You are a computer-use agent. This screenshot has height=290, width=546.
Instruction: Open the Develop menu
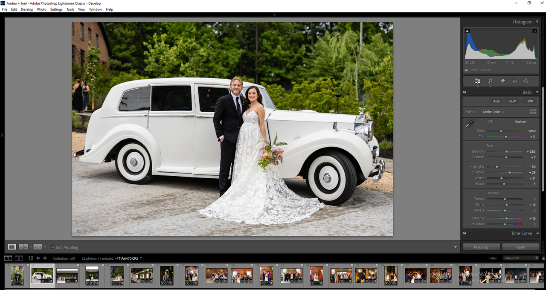point(27,9)
